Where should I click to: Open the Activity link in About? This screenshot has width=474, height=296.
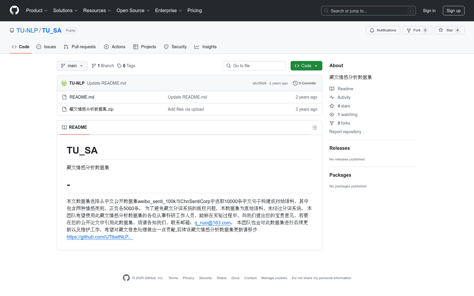(x=340, y=97)
